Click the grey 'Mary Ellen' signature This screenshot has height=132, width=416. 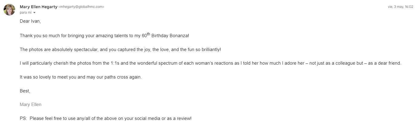coord(30,105)
